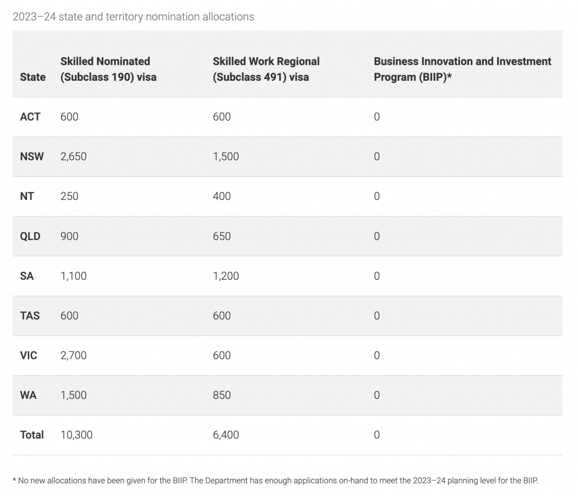Click the BIIP footnote text below the table
The width and height of the screenshot is (578, 496).
click(275, 481)
